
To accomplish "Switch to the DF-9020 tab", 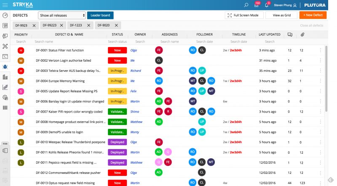I will click(x=104, y=26).
